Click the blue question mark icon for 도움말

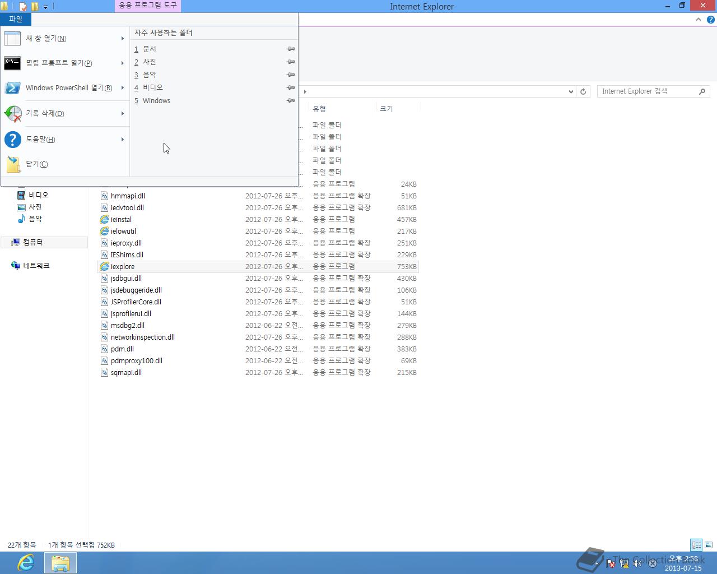pos(12,140)
